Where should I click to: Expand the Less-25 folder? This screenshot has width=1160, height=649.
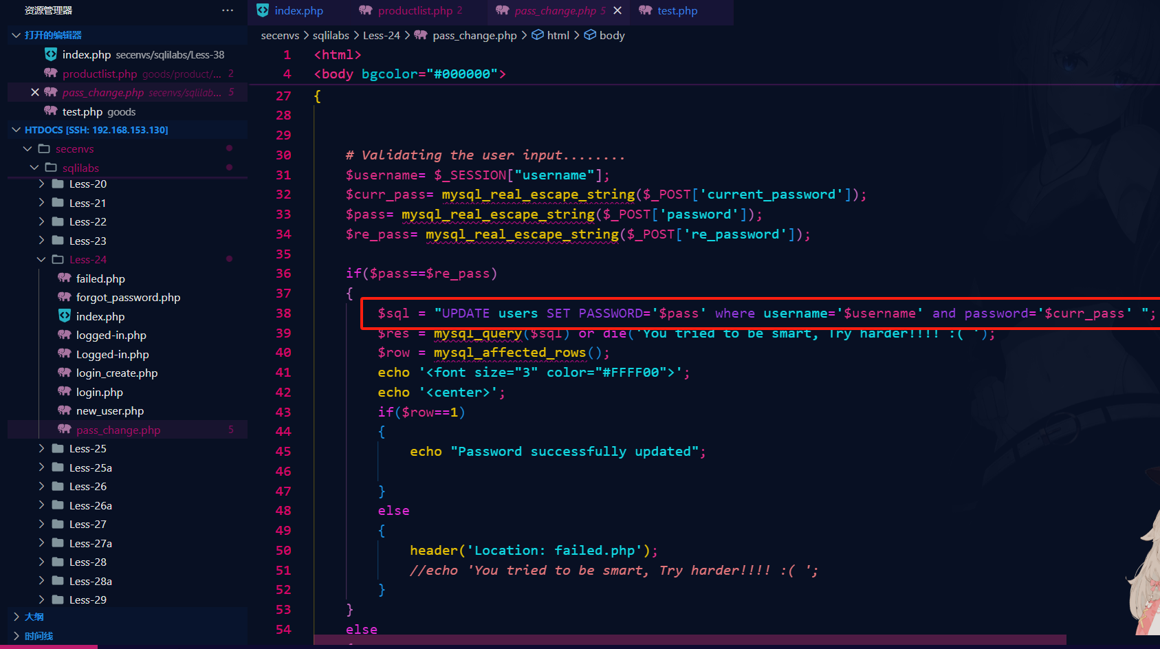point(41,448)
